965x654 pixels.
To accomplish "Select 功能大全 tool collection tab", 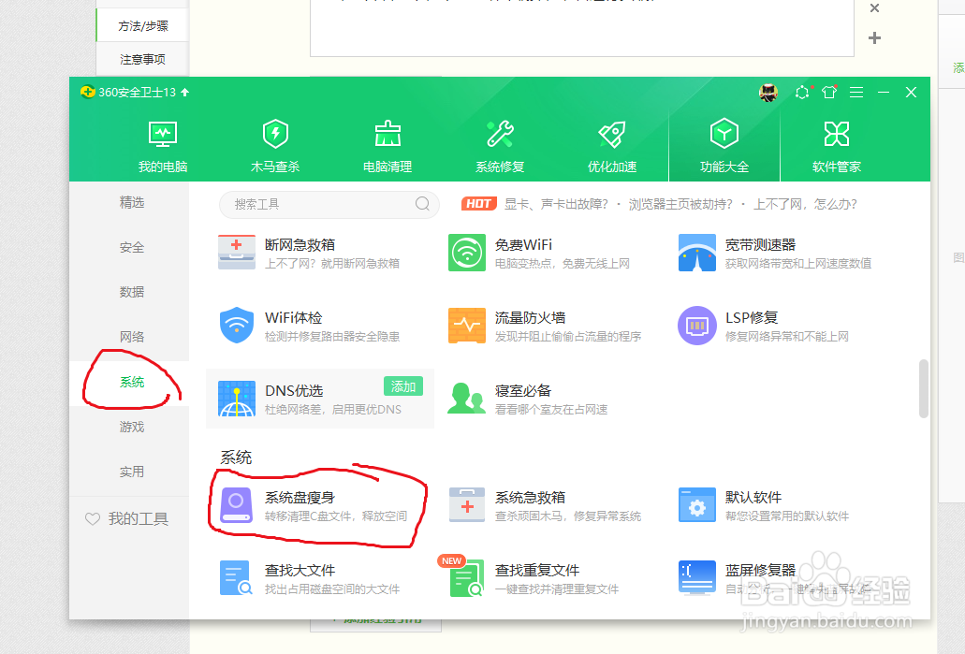I will click(x=724, y=147).
